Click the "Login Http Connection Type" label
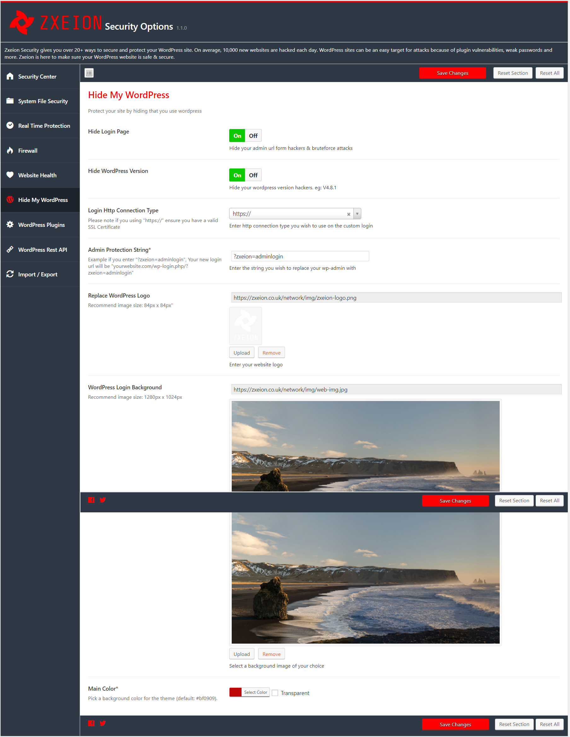 click(123, 210)
